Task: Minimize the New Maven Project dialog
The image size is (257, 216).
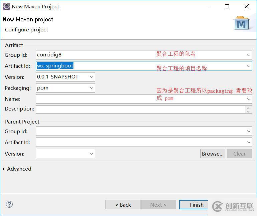Action: point(208,6)
